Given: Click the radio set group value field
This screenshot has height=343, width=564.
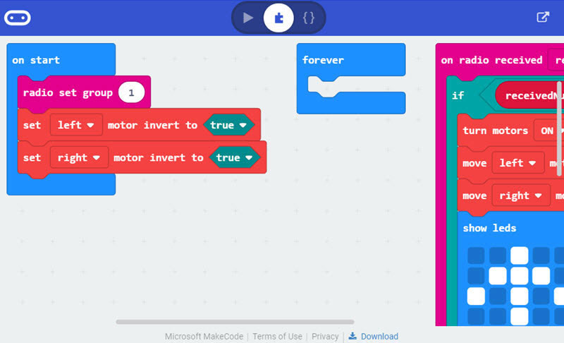Looking at the screenshot, I should coord(131,92).
